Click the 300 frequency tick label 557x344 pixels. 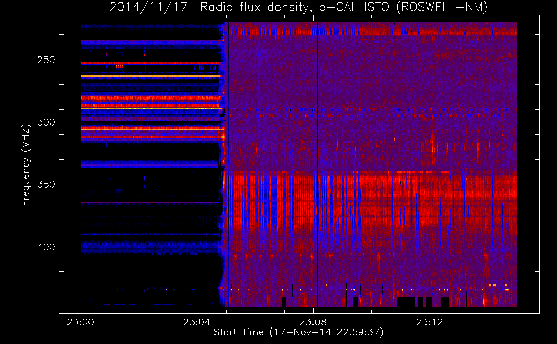pyautogui.click(x=46, y=122)
